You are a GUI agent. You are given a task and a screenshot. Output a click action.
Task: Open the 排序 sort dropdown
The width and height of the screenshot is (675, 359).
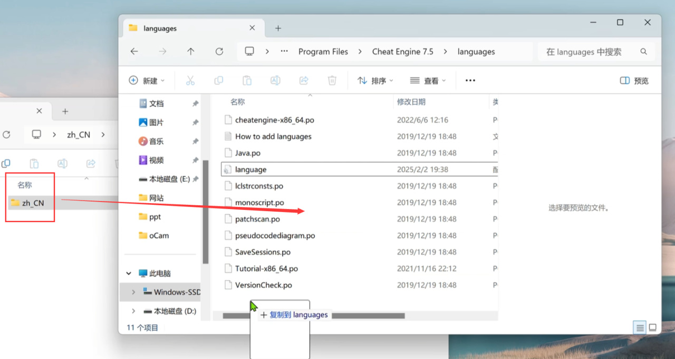click(x=375, y=81)
